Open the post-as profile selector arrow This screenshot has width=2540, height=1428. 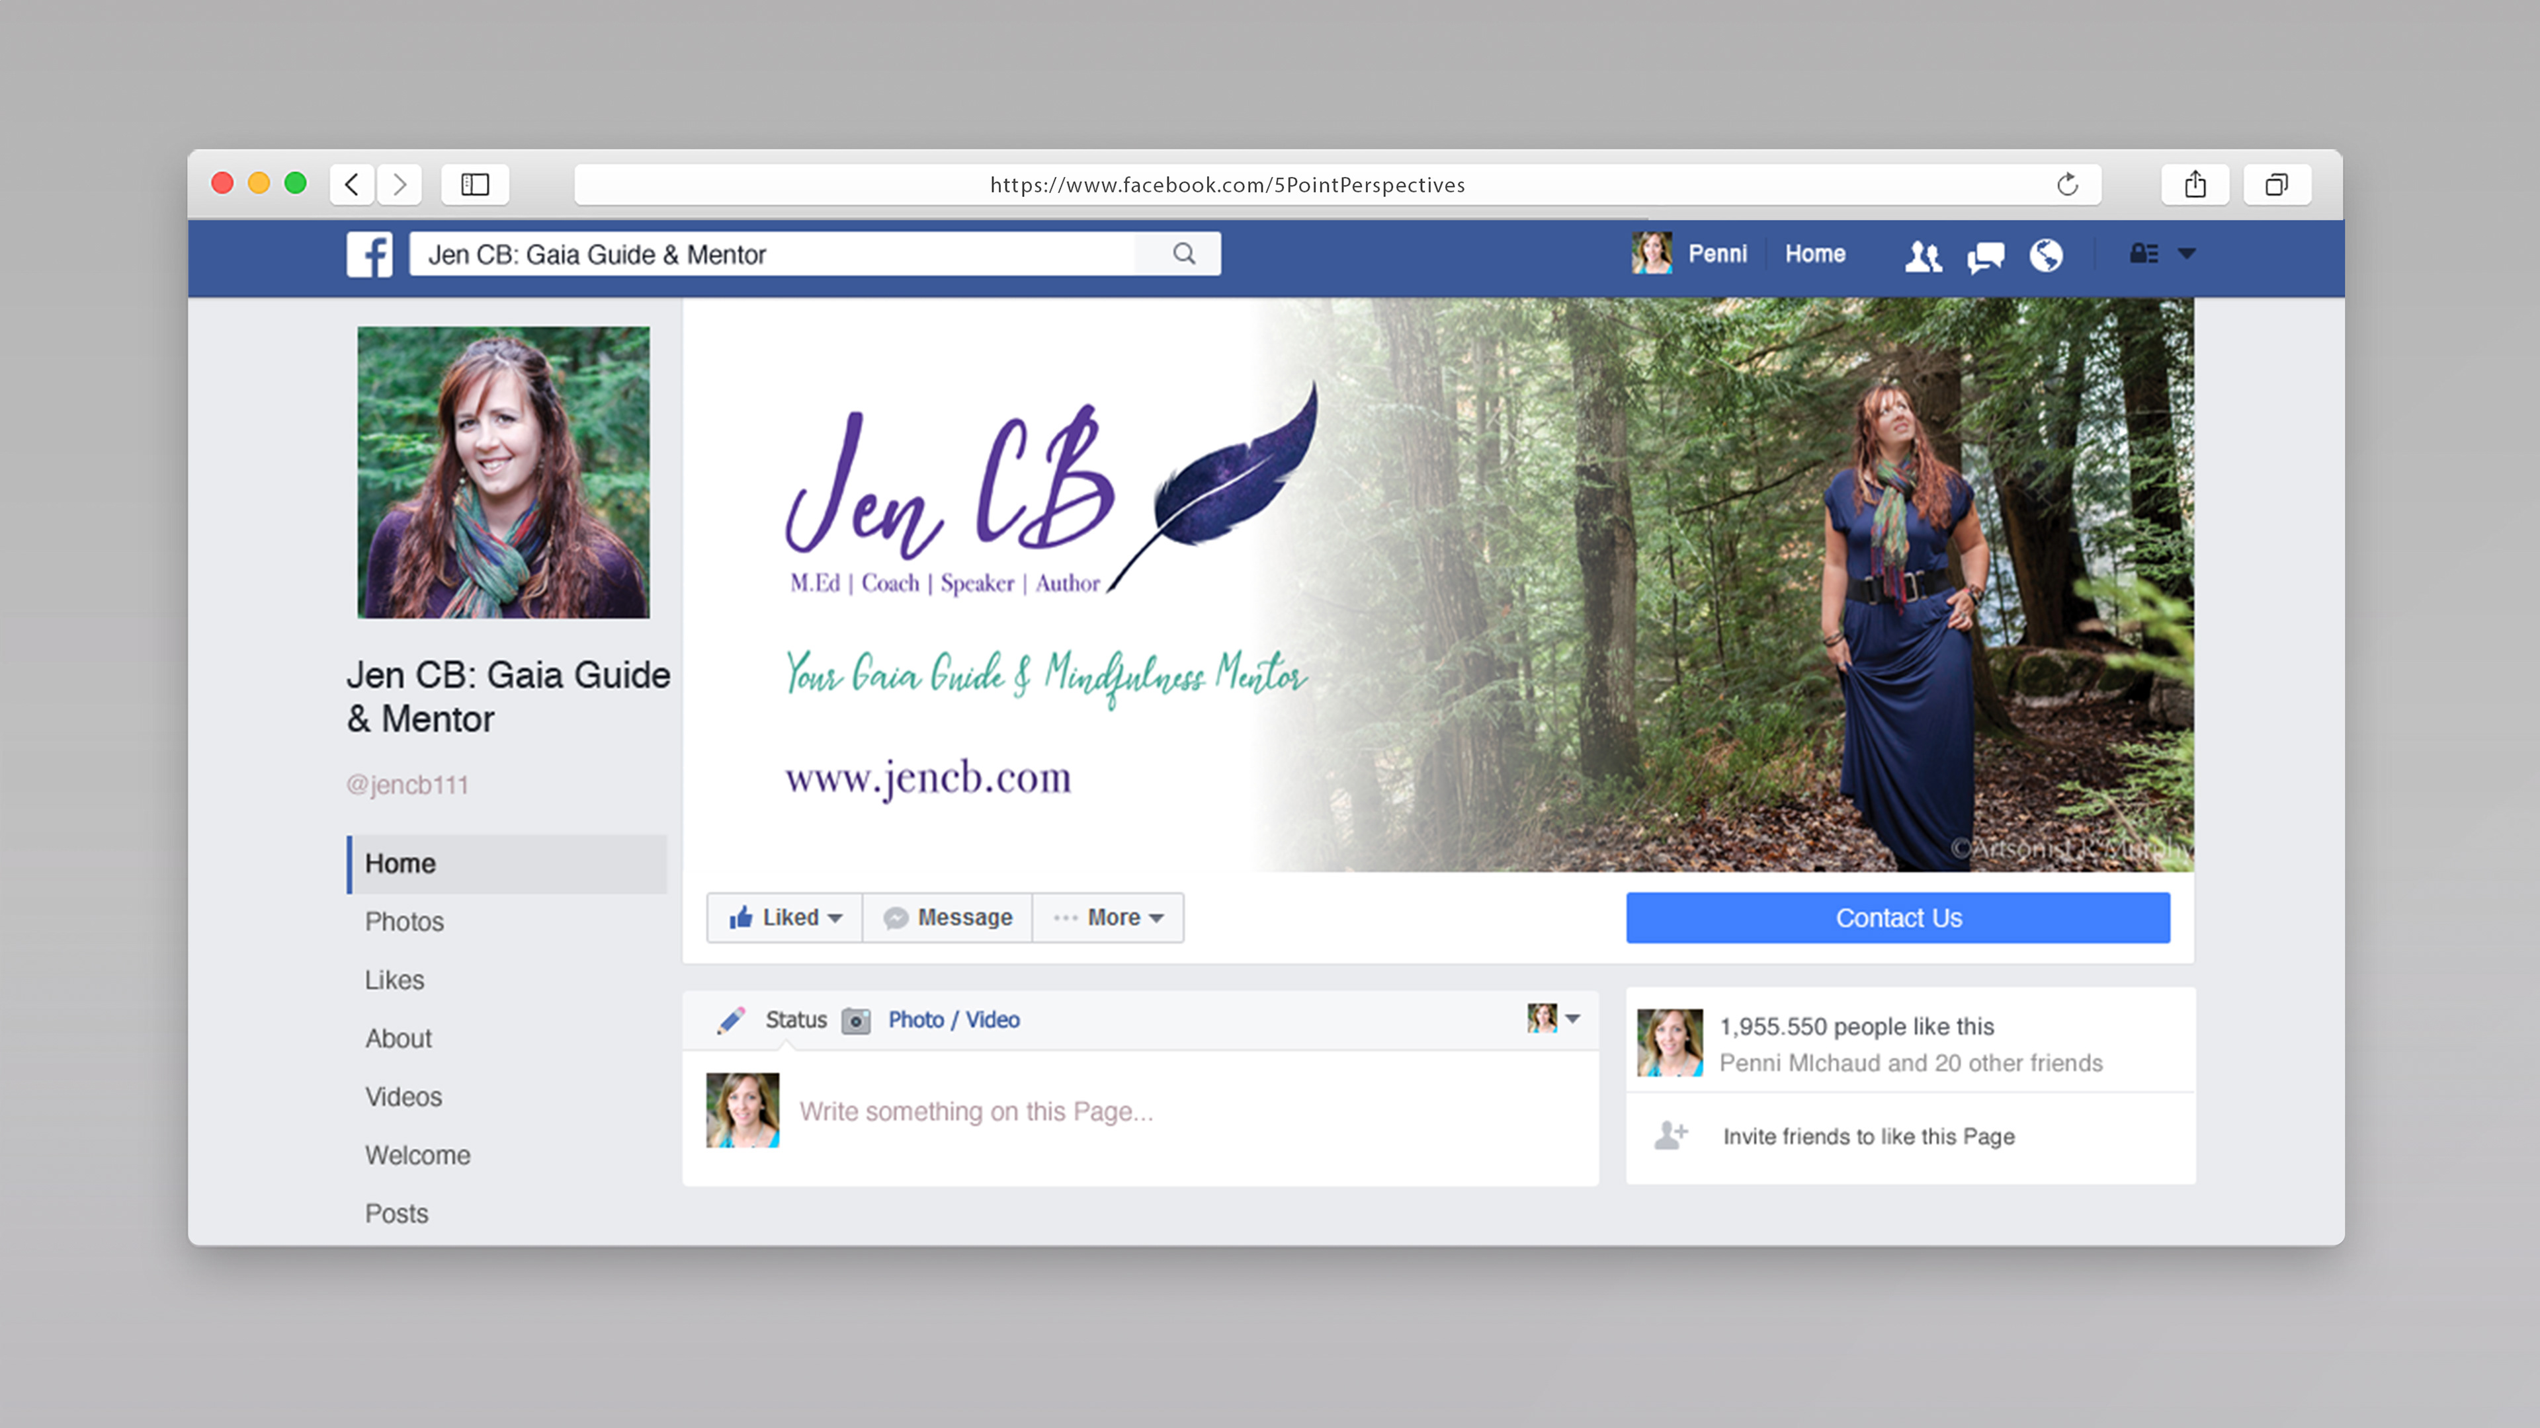click(1573, 1019)
